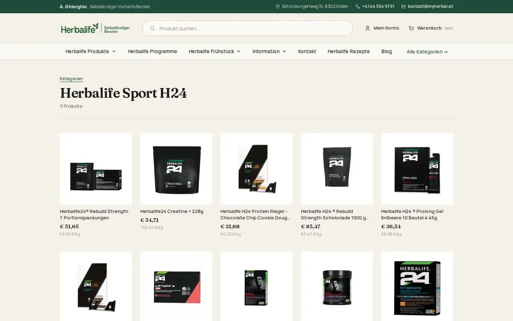Expand the Information dropdown menu
This screenshot has width=513, height=321.
pyautogui.click(x=269, y=51)
